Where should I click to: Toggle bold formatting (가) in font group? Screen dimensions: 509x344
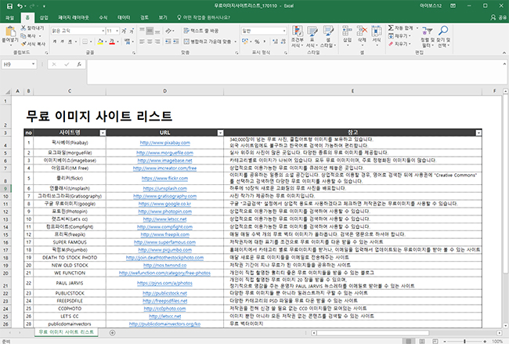coord(55,42)
